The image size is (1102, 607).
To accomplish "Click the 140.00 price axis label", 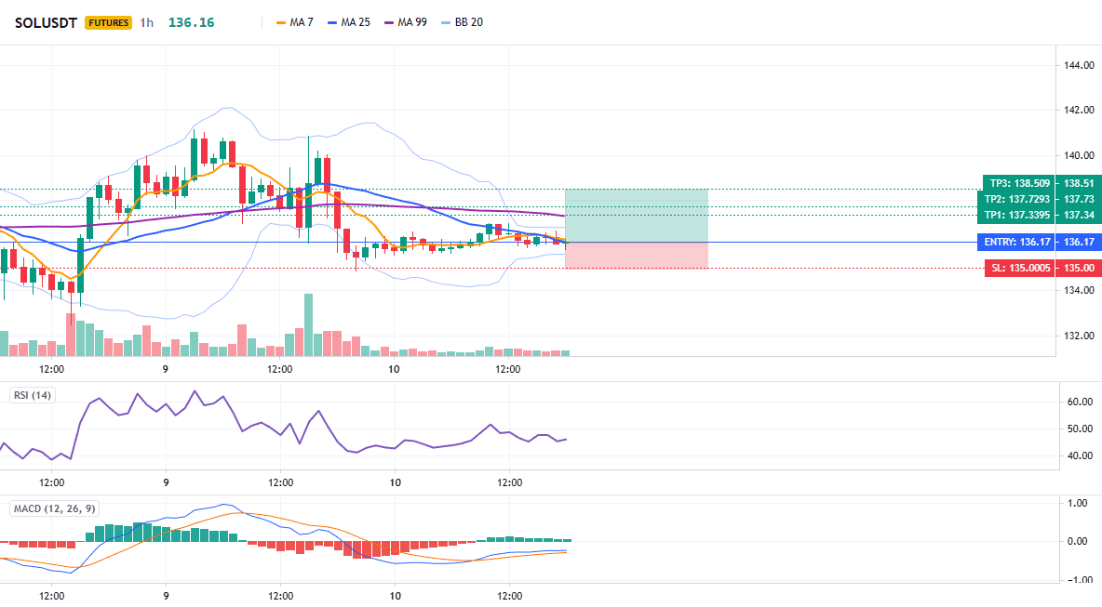I will (1079, 156).
